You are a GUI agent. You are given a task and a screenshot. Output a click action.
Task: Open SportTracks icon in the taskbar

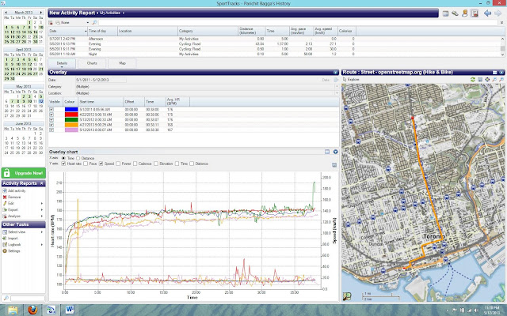click(x=51, y=310)
